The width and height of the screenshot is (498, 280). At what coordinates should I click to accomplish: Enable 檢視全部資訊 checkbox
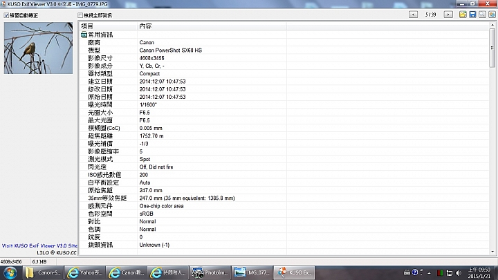pyautogui.click(x=80, y=15)
